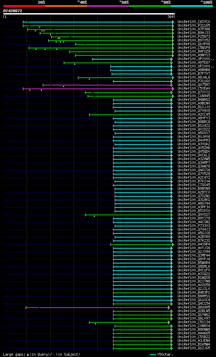This screenshot has width=216, height=357.
Task: Select the UniRef100_Q10PV6 label
Action: [x=194, y=44]
